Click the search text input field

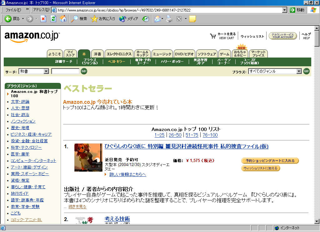pyautogui.click(x=65, y=71)
